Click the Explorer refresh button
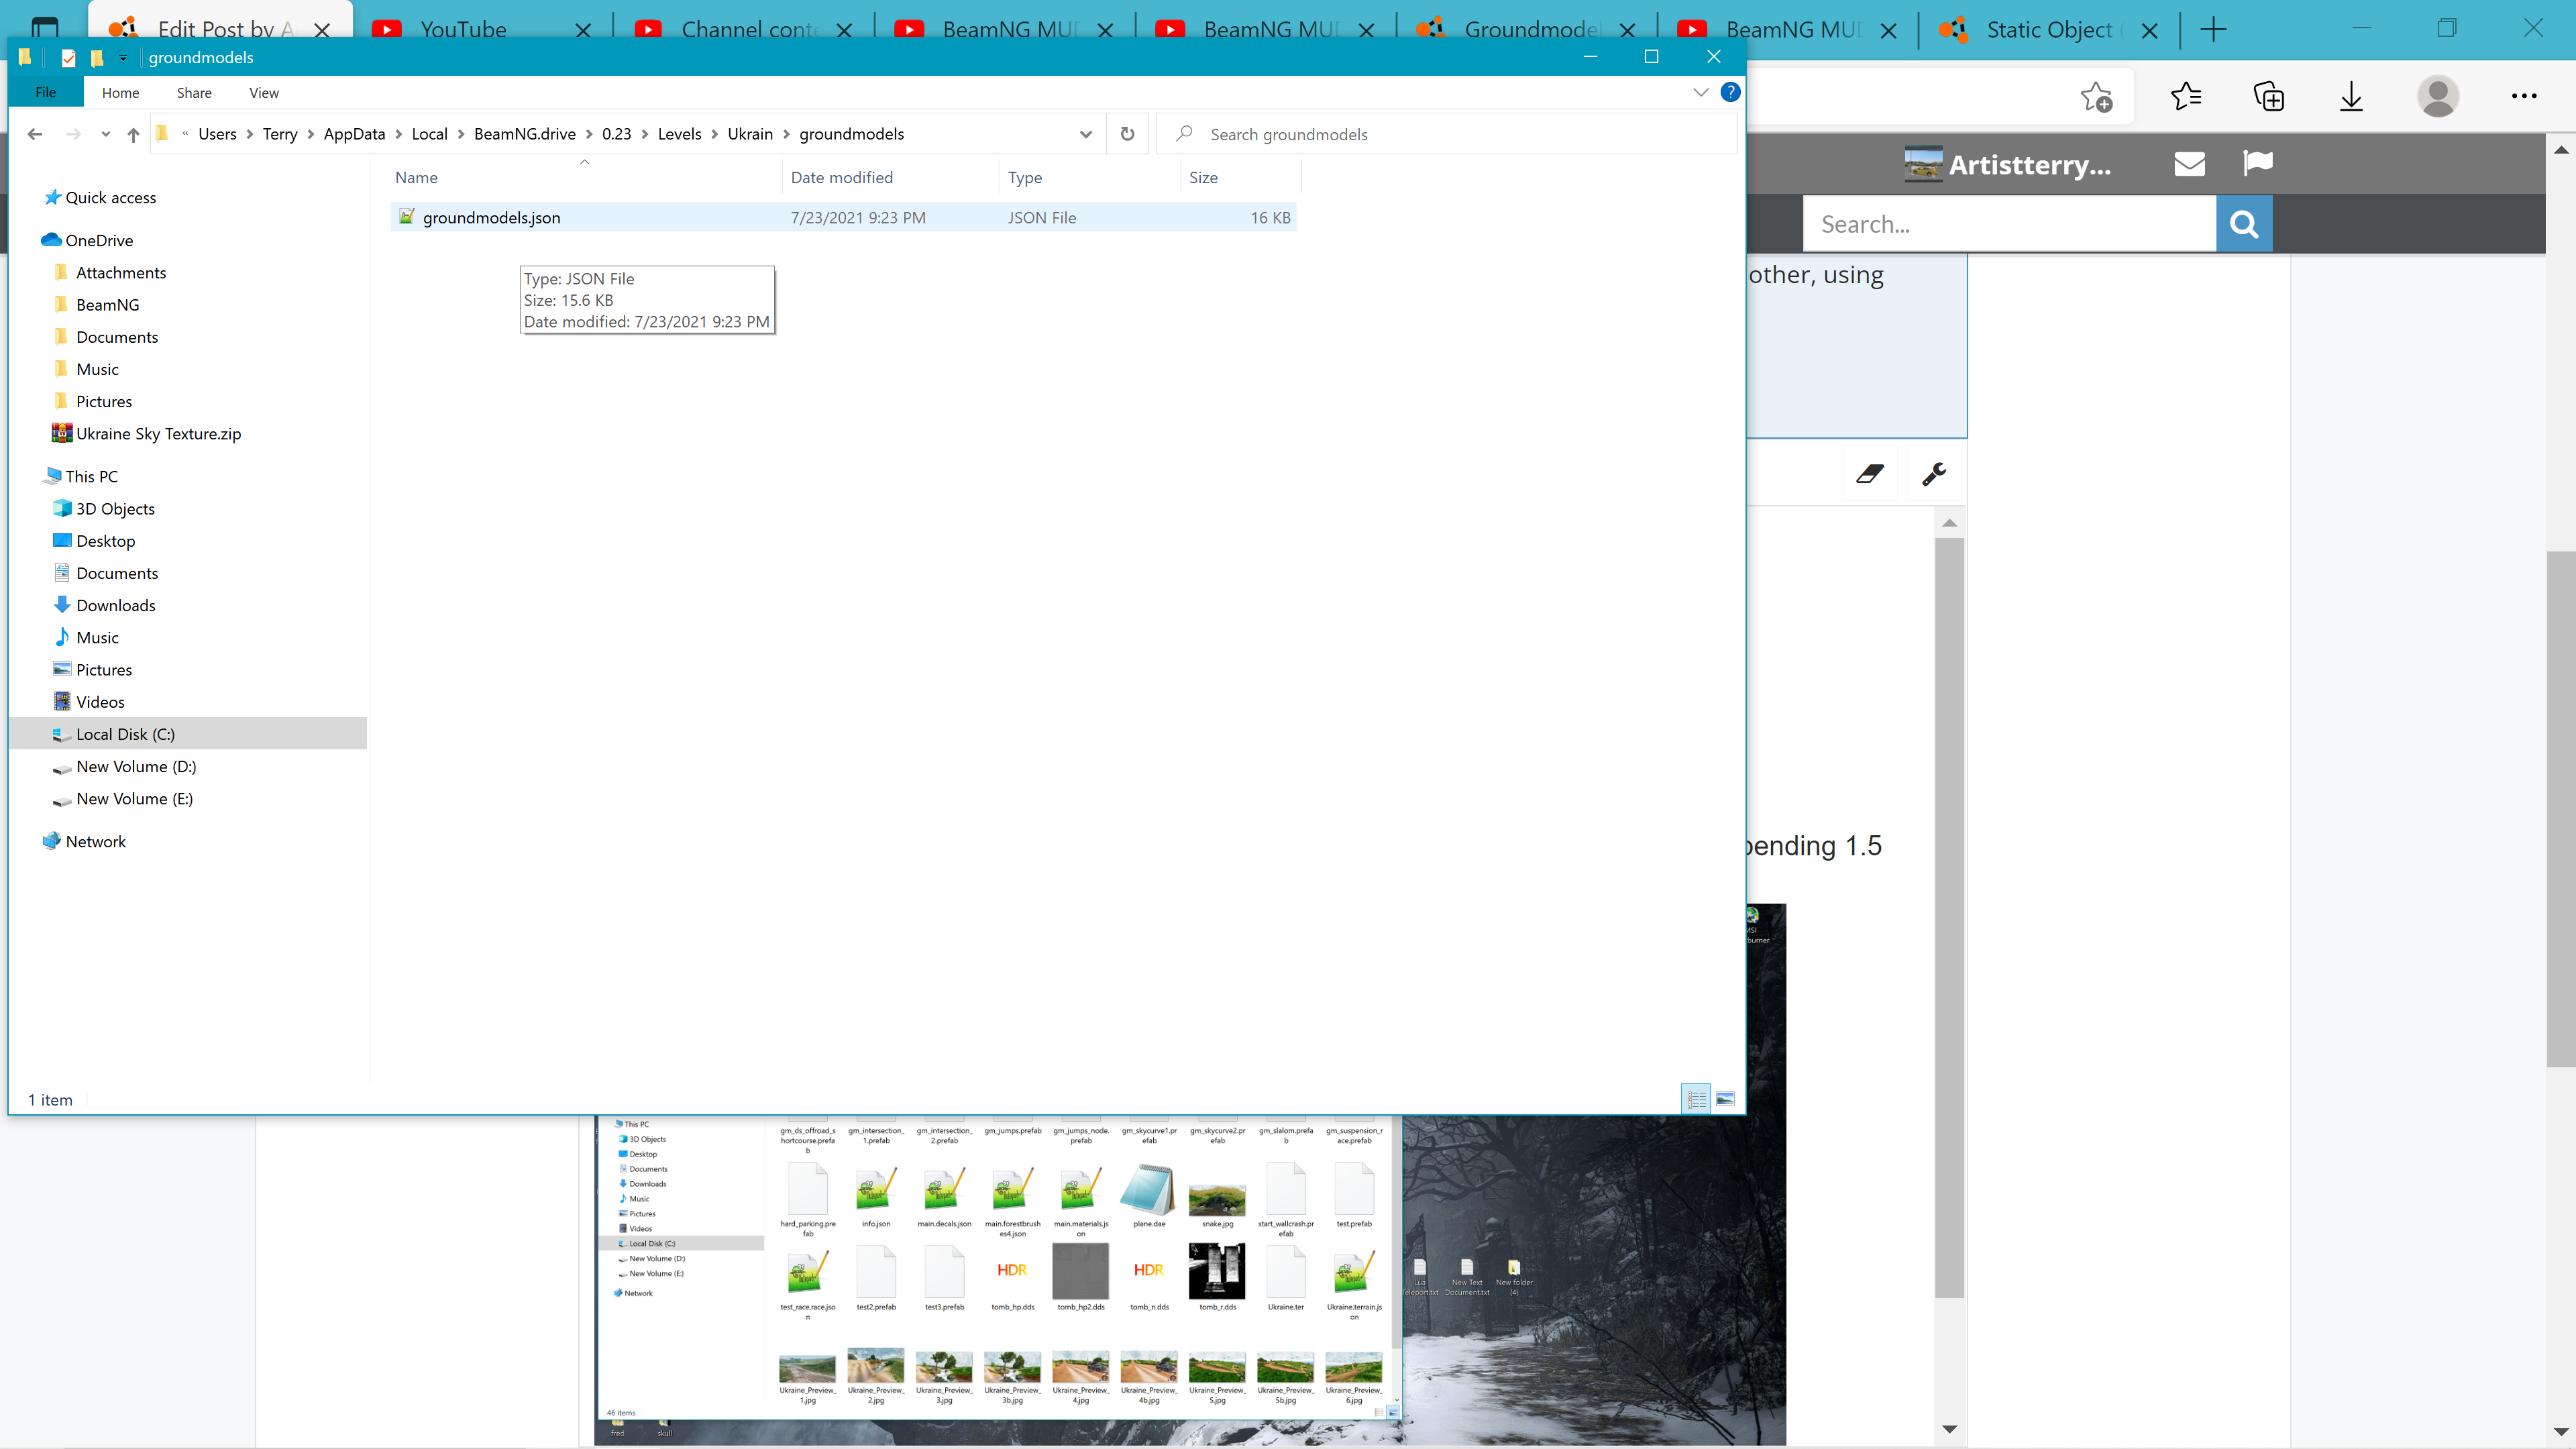Viewport: 2576px width, 1449px height. click(1127, 134)
